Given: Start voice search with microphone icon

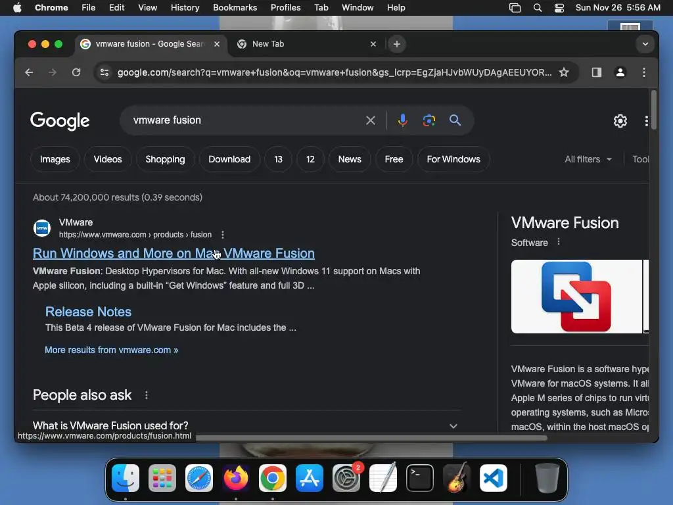Looking at the screenshot, I should coord(403,120).
